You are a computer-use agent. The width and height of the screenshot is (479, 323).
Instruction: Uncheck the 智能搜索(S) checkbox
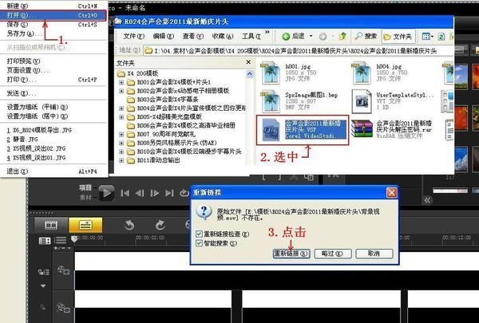199,243
